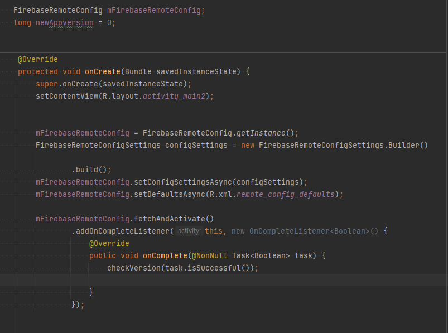
Task: Click the first @Override annotation above onCreate
Action: [38, 59]
